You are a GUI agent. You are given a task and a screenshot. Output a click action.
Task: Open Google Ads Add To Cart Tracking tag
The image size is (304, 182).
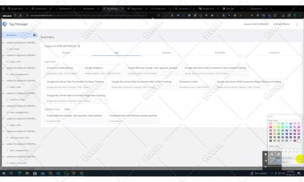(x=142, y=84)
